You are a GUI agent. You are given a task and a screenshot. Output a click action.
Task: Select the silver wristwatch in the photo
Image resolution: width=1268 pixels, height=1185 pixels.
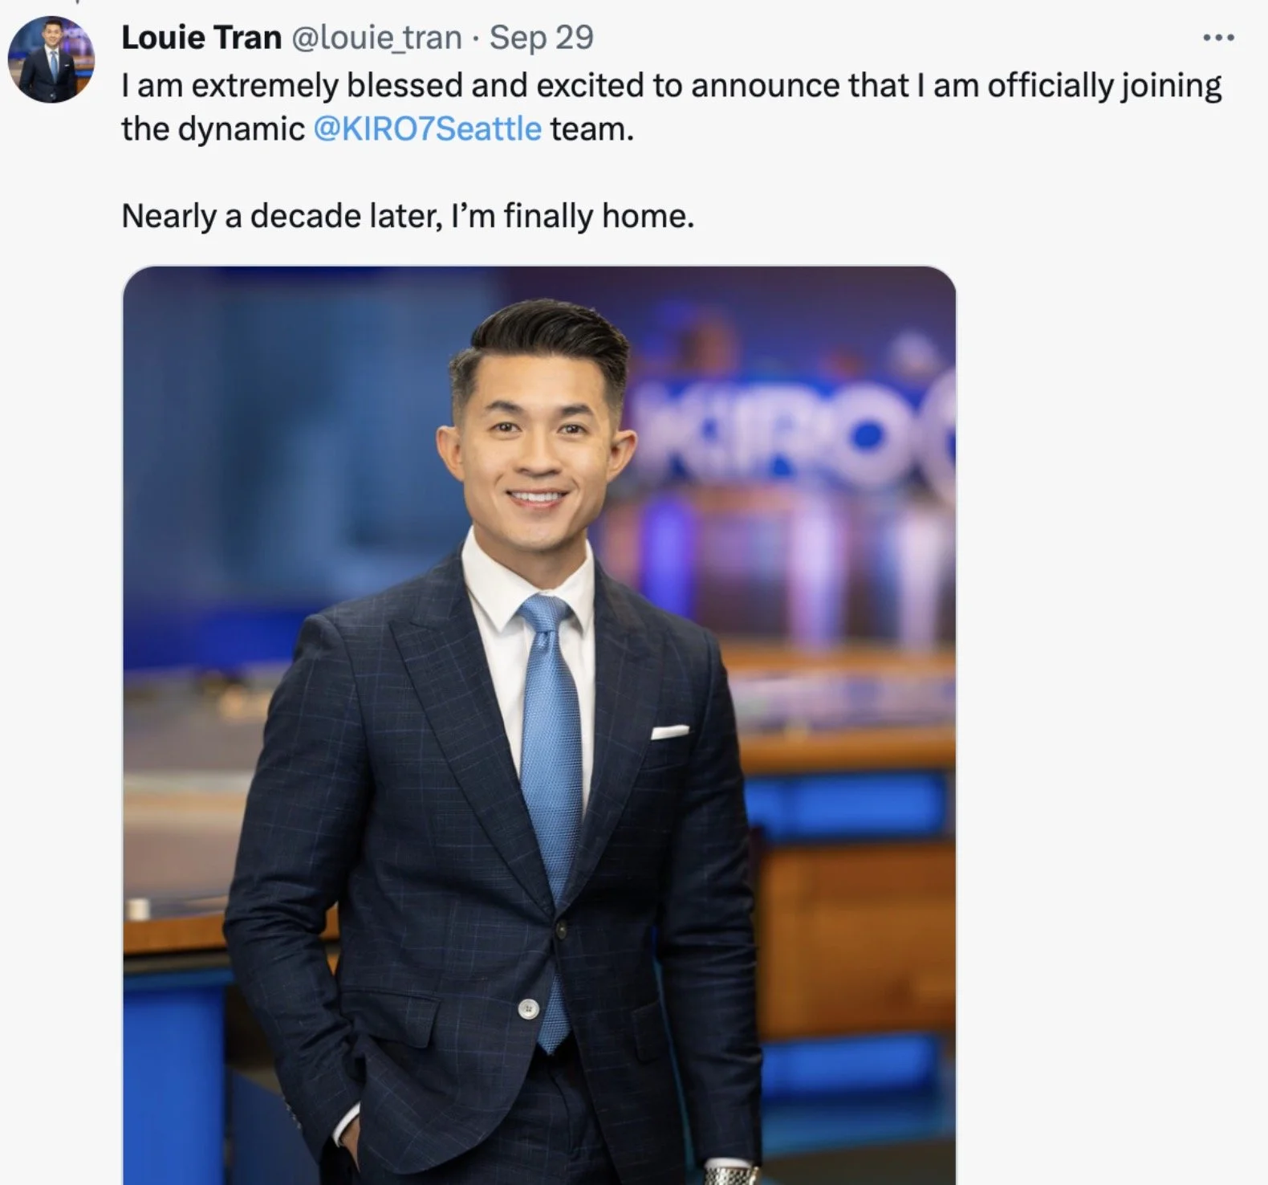[730, 1174]
